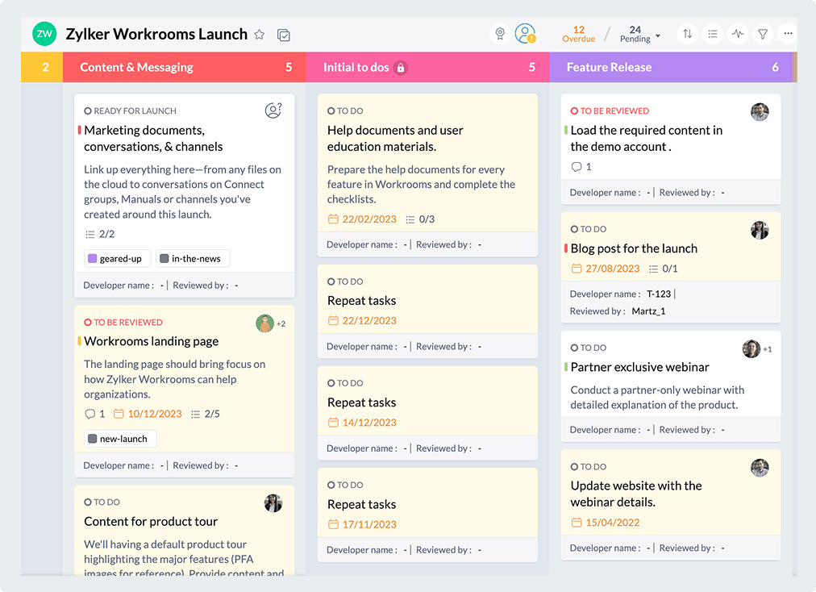Click the 27/08/2023 due date
The height and width of the screenshot is (592, 816).
pyautogui.click(x=606, y=269)
